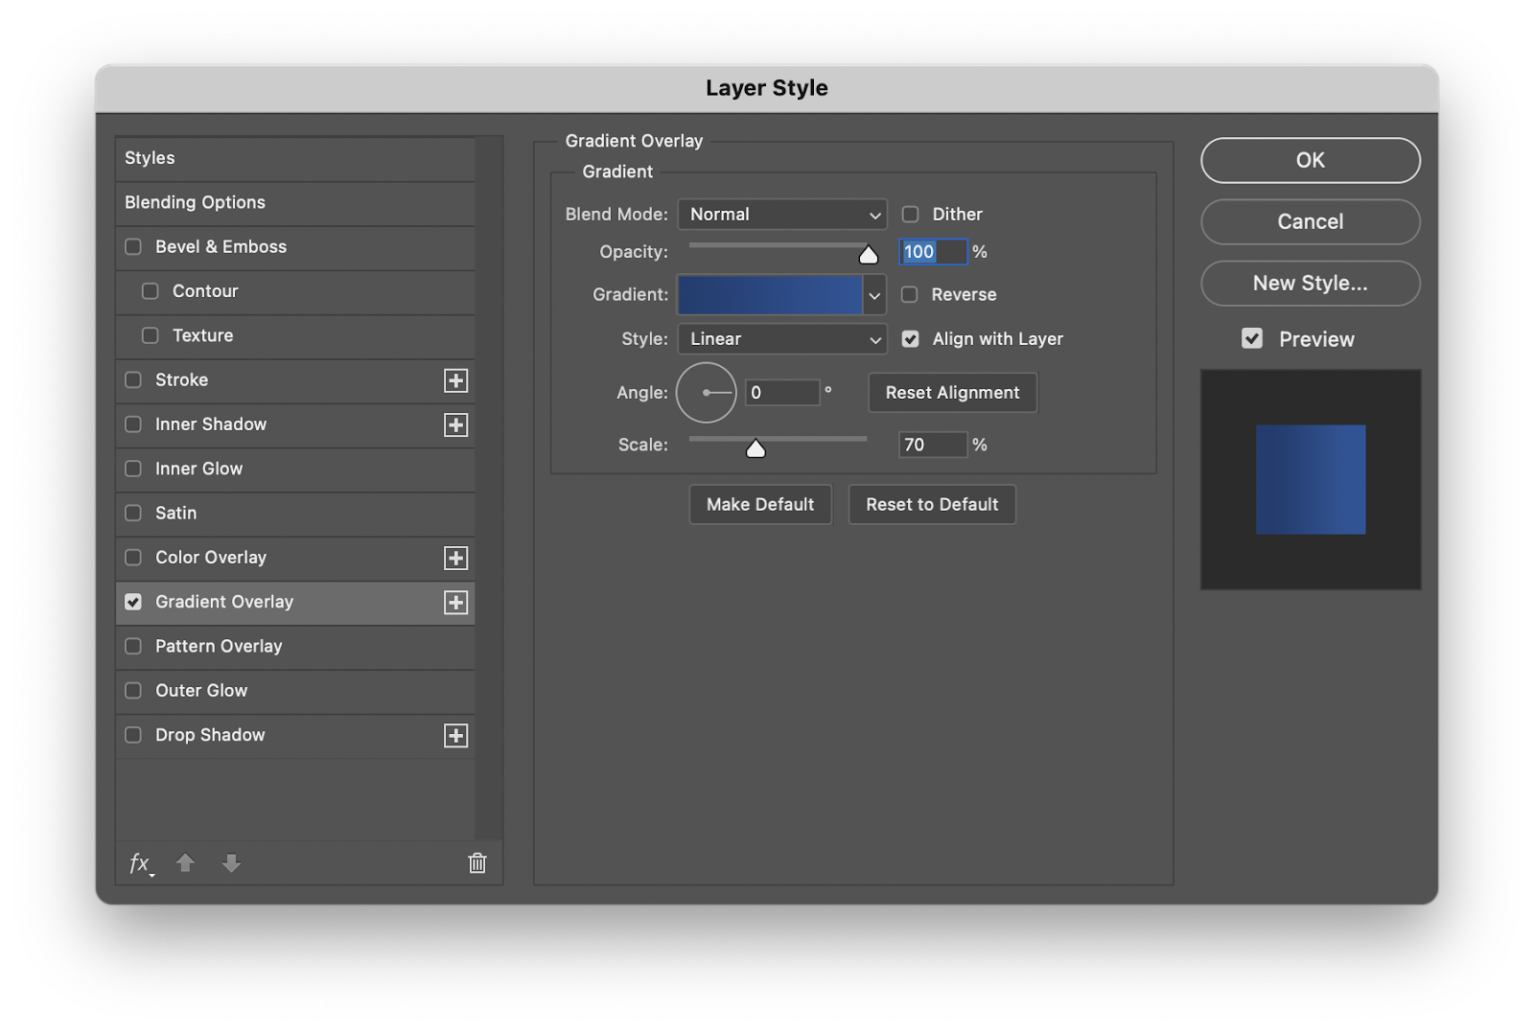Click the Opacity slider handle
Screen dimensions: 1534x1031
coord(868,255)
